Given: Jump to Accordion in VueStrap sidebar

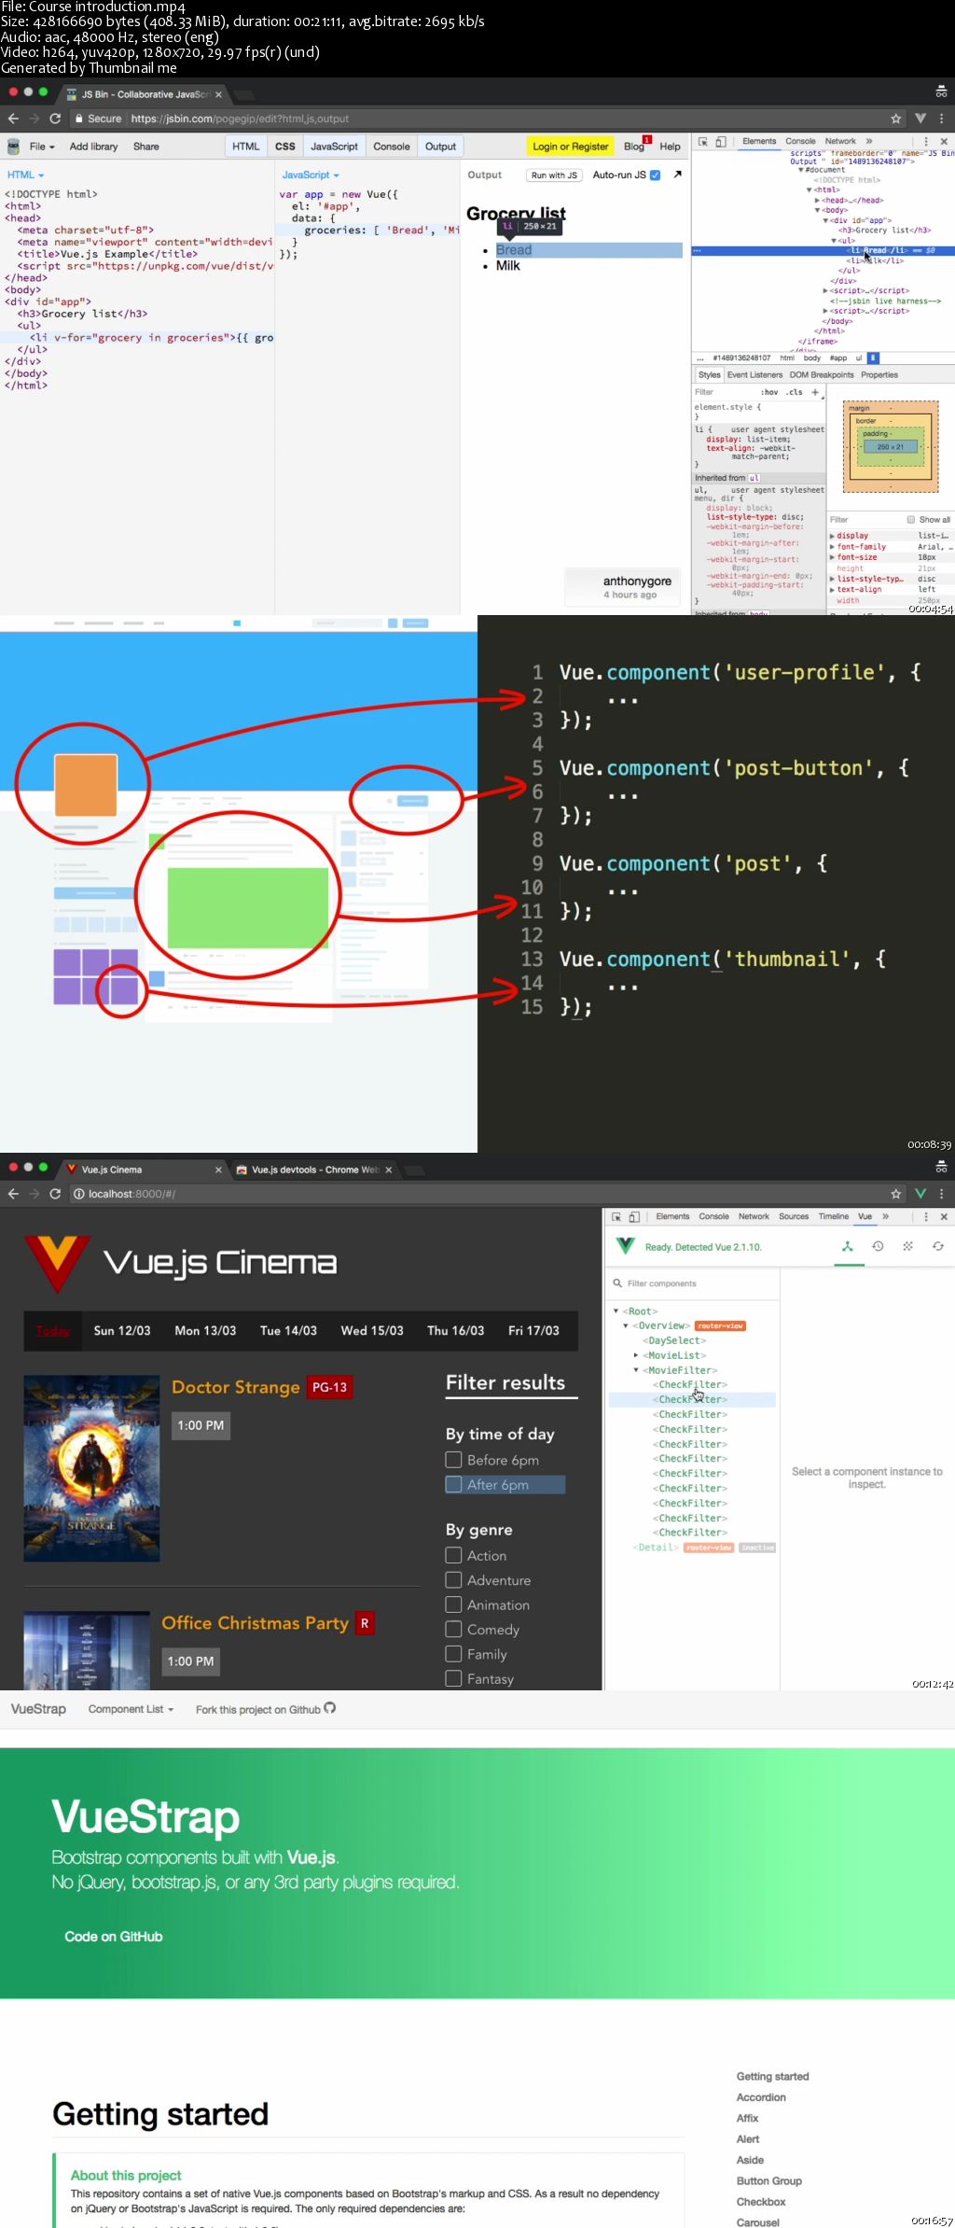Looking at the screenshot, I should point(761,2097).
